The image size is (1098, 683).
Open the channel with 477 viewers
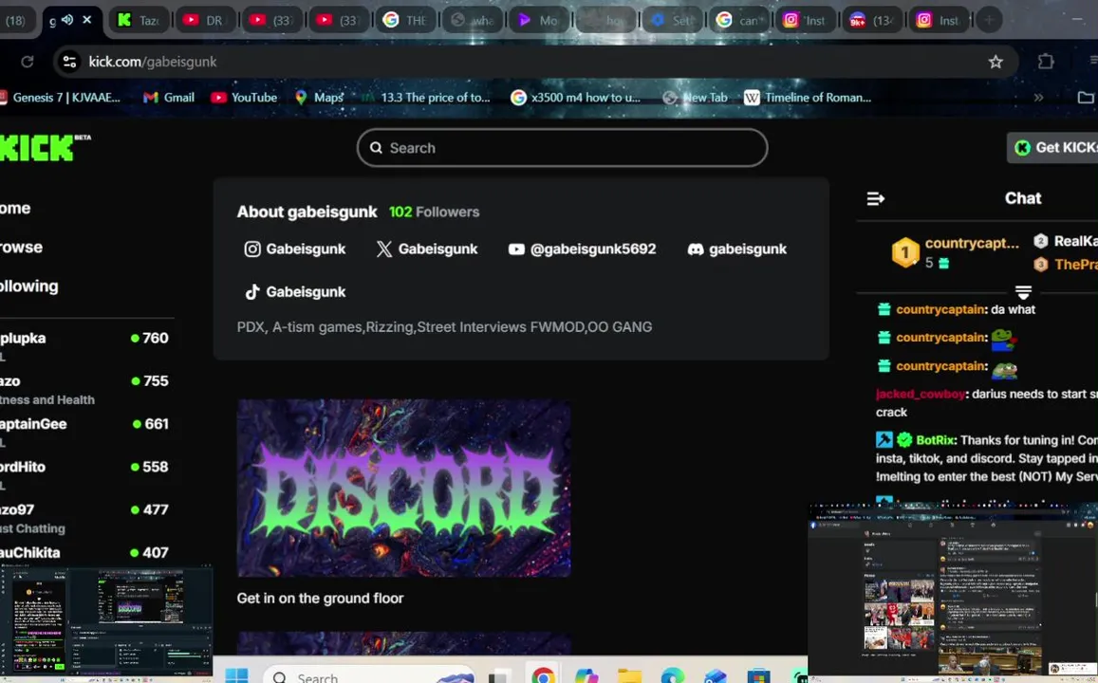pos(84,518)
